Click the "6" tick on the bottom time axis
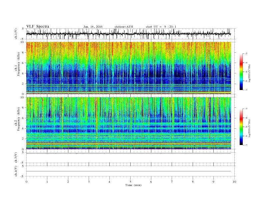The height and width of the screenshot is (204, 264). coord(151,182)
